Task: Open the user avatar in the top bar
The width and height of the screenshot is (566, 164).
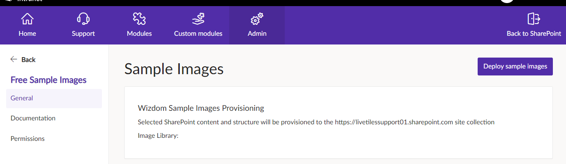Action: [x=507, y=2]
